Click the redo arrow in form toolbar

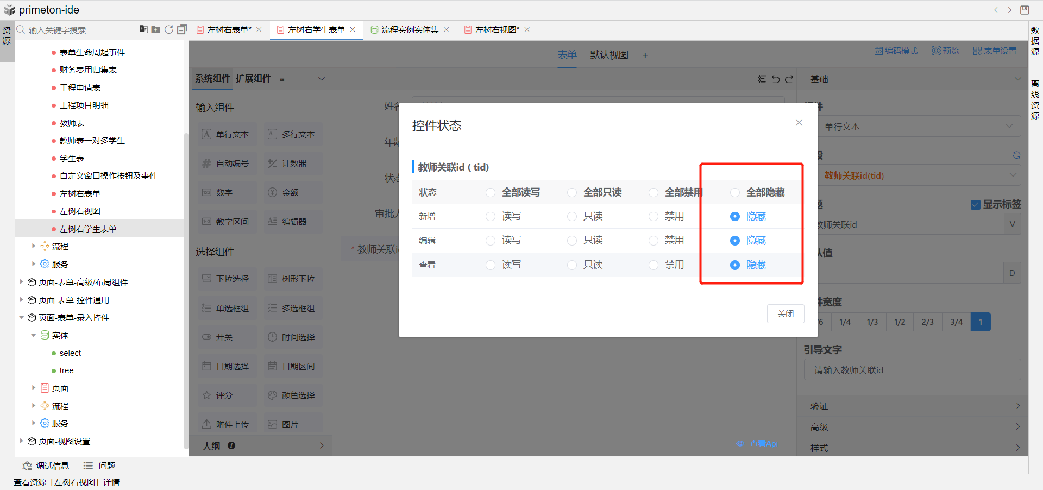(789, 79)
